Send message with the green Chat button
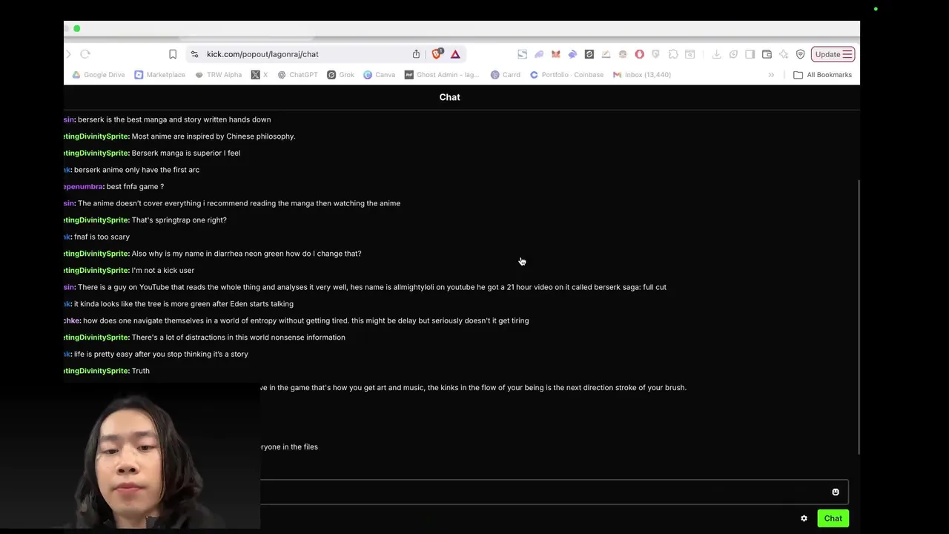Screen dimensions: 949x534 tap(833, 518)
